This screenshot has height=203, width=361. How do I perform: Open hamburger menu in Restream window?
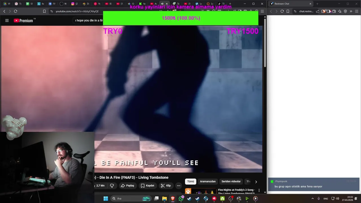[x=357, y=11]
